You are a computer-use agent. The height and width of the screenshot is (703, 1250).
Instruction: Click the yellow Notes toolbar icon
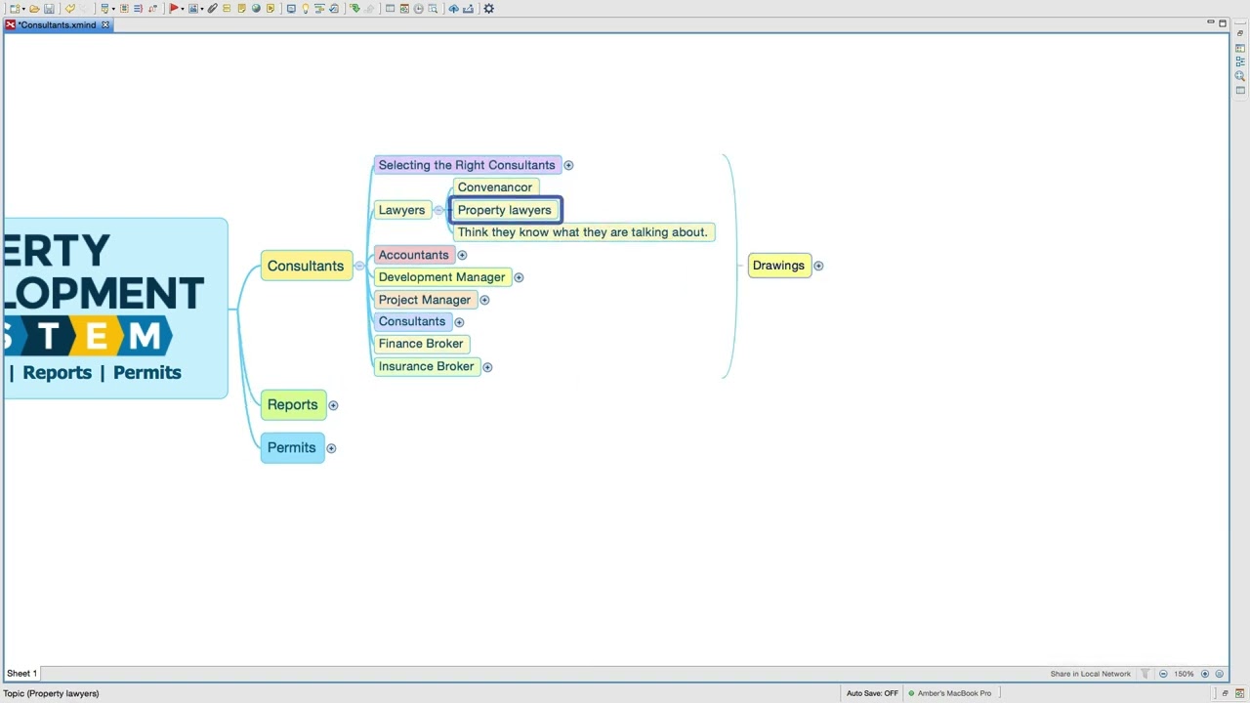coord(241,9)
